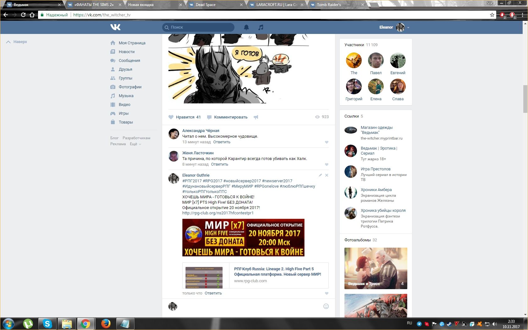528x330 pixels.
Task: Switch to the LARACROFT.RU tab
Action: tap(276, 5)
